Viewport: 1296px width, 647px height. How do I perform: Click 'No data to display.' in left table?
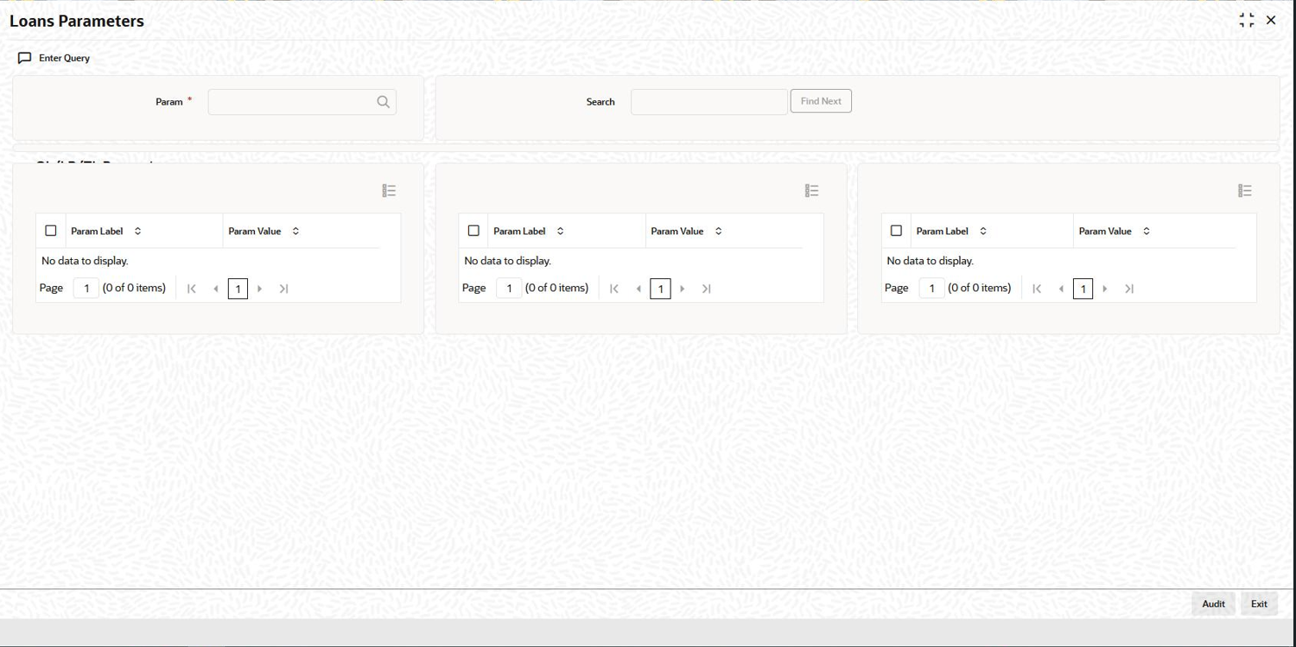coord(85,261)
